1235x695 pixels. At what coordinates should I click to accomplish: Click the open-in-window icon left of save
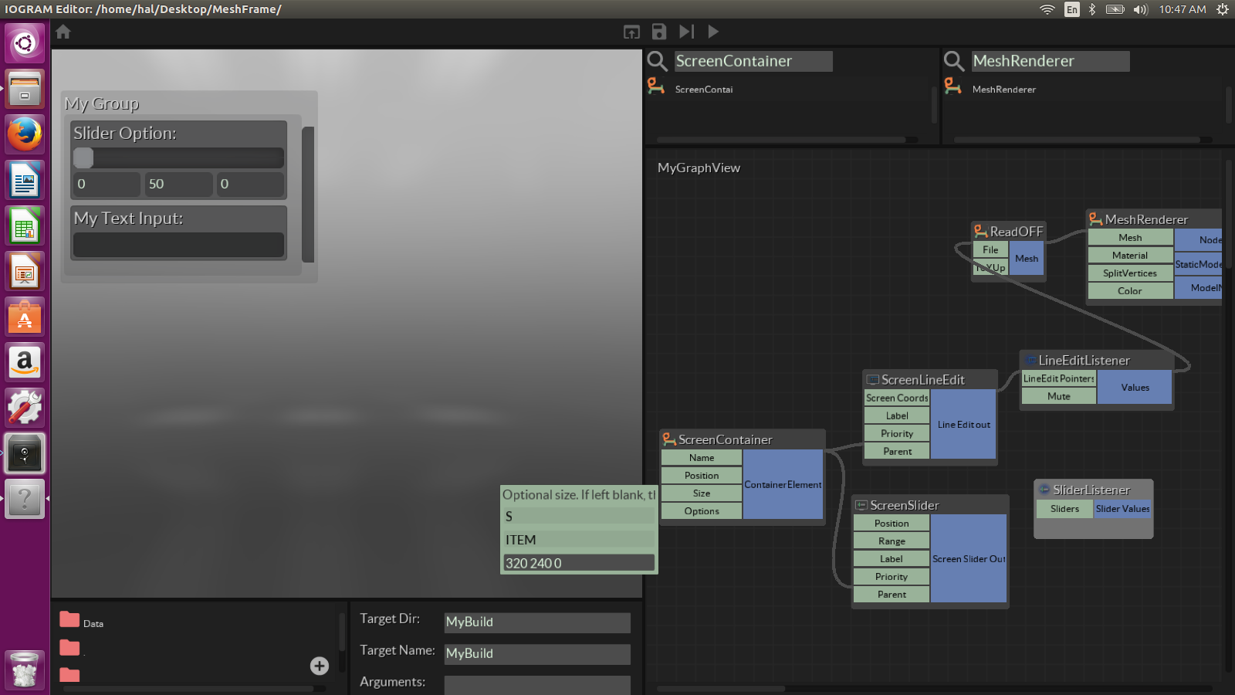(x=631, y=32)
